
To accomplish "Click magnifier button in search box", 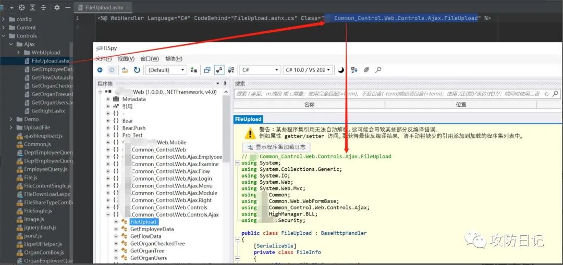I will click(555, 94).
